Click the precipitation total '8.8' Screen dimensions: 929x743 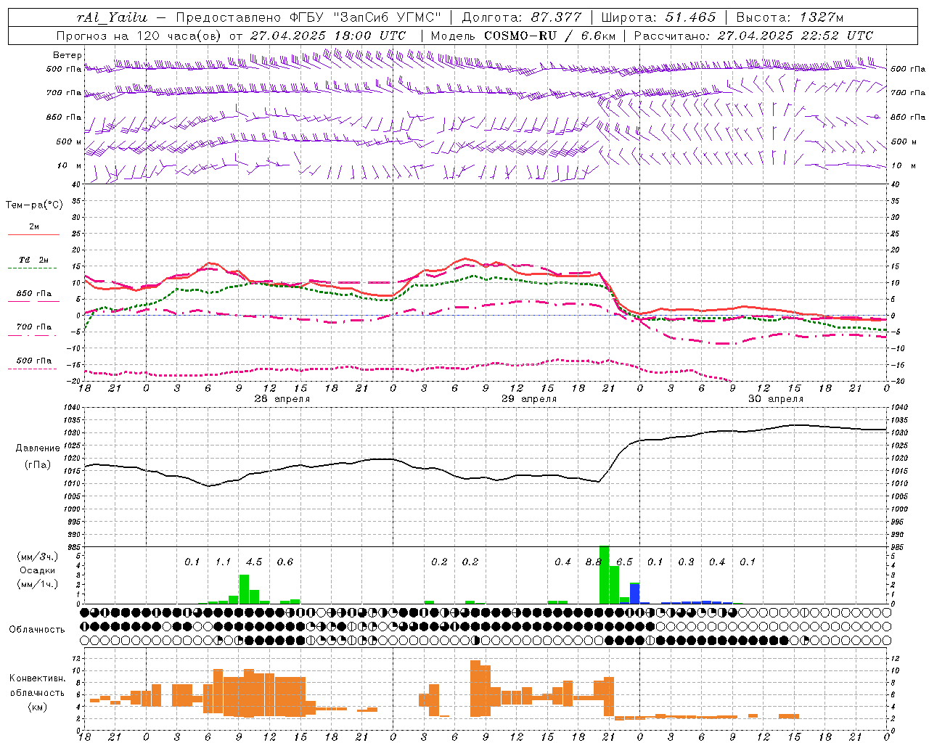(x=594, y=562)
